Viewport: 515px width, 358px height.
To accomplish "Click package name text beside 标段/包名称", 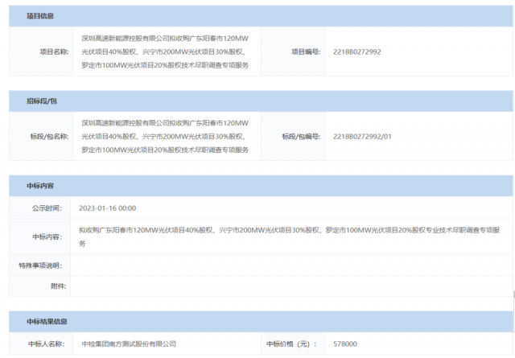I will click(x=165, y=136).
